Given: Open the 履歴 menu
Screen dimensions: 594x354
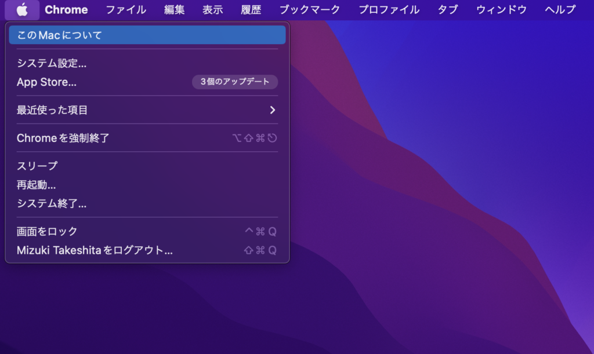Looking at the screenshot, I should point(251,10).
